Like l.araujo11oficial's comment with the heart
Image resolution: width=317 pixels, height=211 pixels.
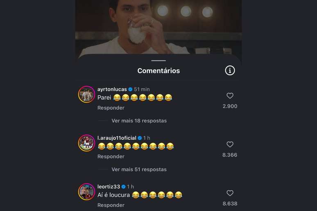[x=230, y=144]
